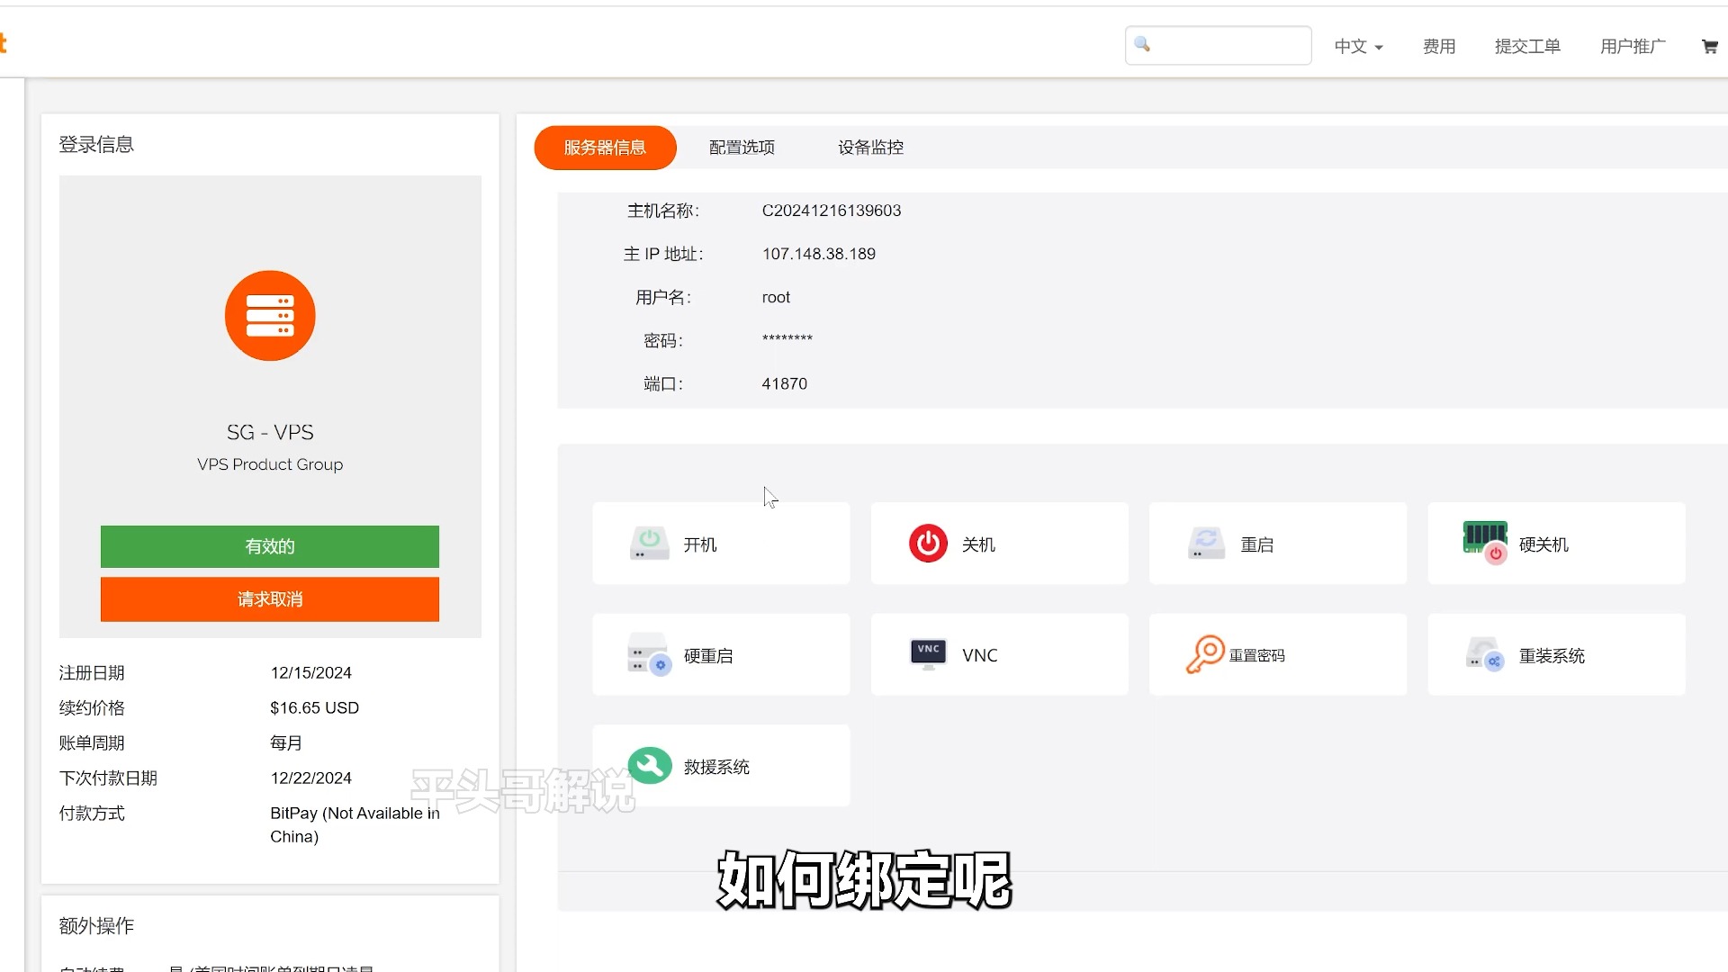Switch to 服务器信息 tab
This screenshot has width=1728, height=972.
605,148
